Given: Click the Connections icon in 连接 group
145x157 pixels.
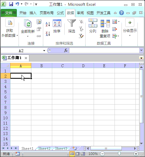Looking at the screenshot, I should coord(39,22).
